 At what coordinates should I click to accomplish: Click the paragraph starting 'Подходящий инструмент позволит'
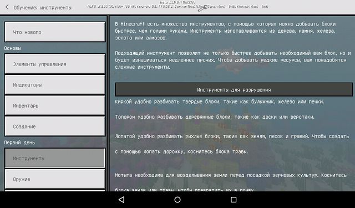click(x=233, y=60)
